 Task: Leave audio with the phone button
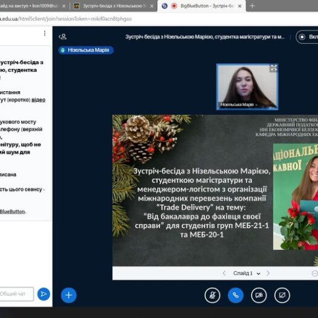click(x=236, y=295)
